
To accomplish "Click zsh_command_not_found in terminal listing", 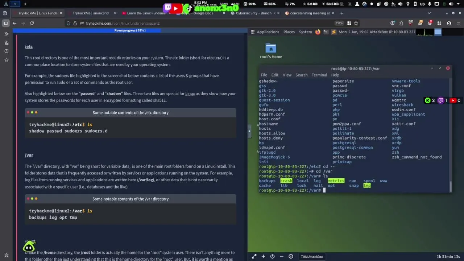I will click(x=417, y=157).
